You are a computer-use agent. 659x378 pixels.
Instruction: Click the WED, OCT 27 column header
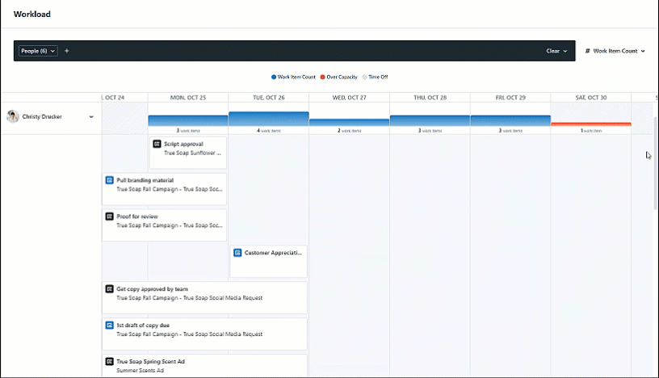pyautogui.click(x=349, y=98)
